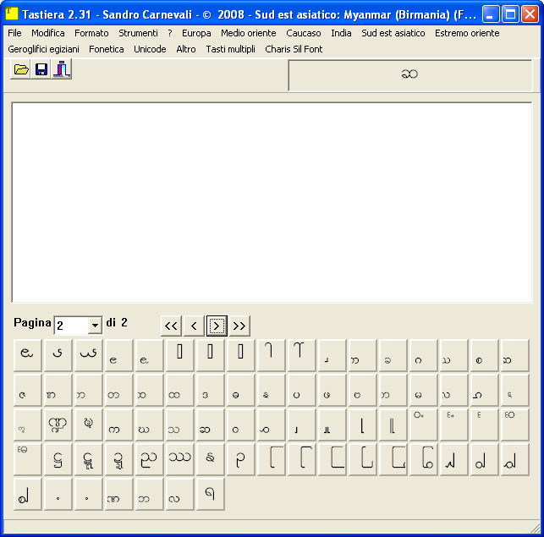Open the ? help menu
Viewport: 544px width, 537px height.
coord(170,33)
